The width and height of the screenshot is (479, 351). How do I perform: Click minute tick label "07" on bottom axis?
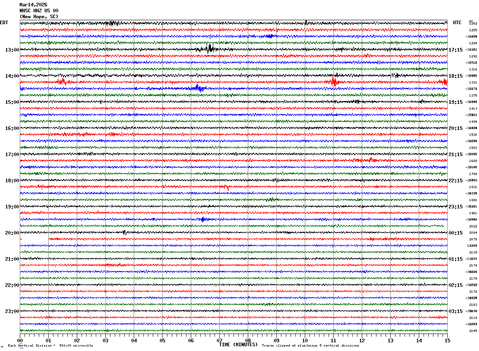tap(219, 340)
